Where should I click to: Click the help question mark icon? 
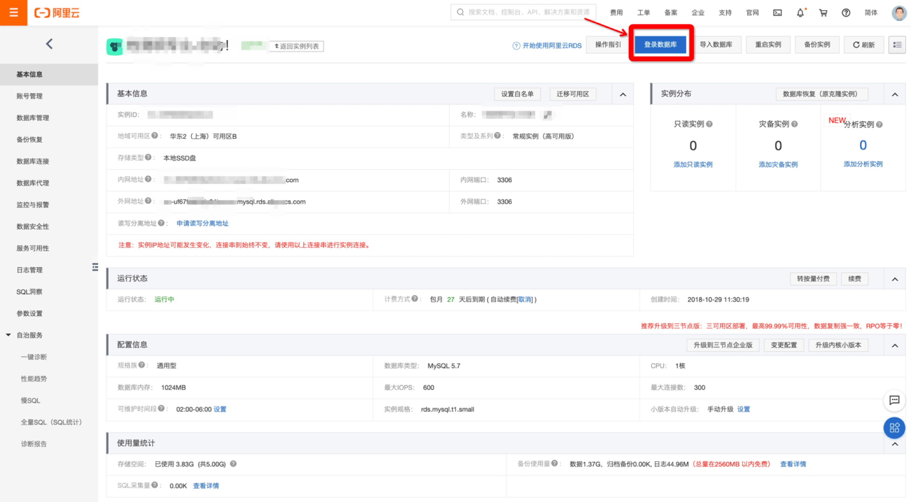(x=846, y=13)
